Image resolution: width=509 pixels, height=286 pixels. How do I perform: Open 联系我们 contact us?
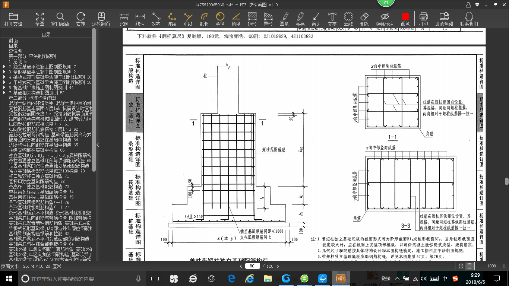pos(469,19)
